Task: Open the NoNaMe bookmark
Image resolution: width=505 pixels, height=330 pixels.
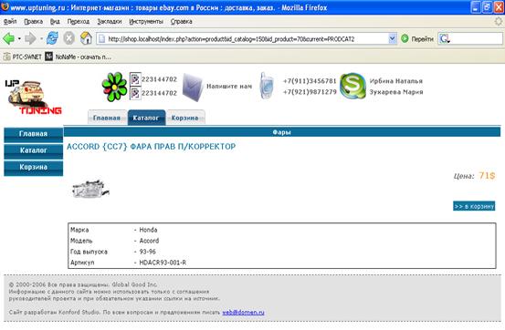Action: 79,57
